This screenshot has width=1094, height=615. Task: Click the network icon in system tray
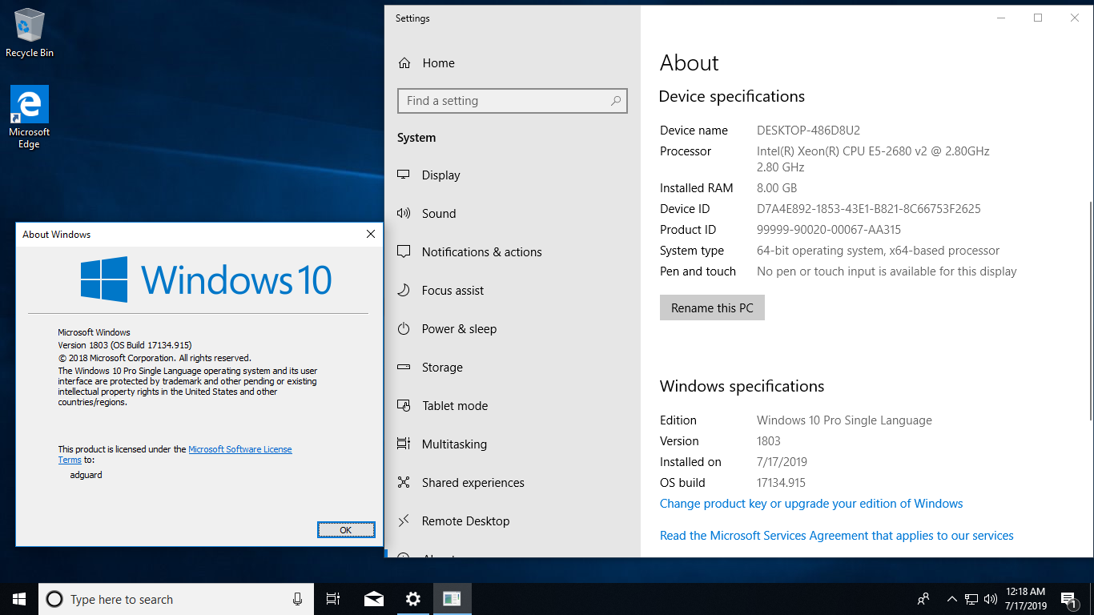pos(971,599)
